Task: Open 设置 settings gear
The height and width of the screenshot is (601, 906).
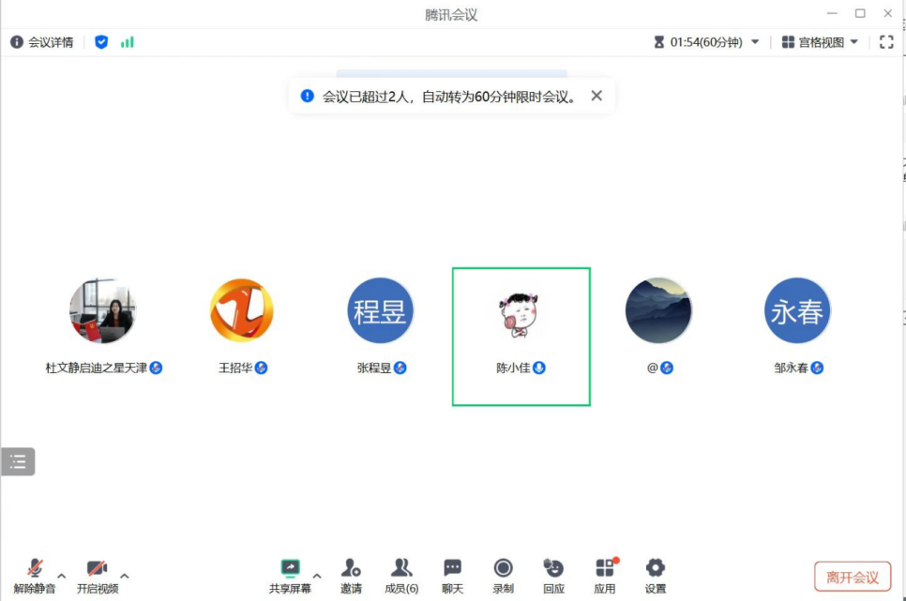Action: pos(656,576)
